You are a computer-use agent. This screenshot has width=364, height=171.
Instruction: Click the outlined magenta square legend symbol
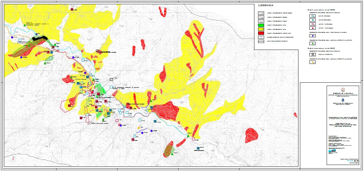(x=312, y=24)
